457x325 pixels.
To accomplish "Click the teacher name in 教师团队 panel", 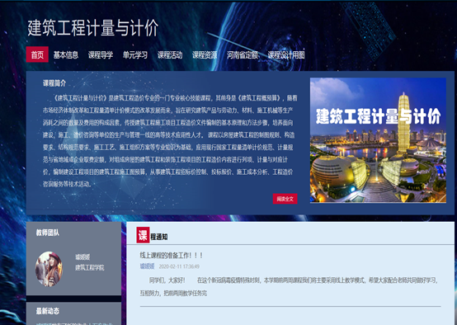I will tap(82, 257).
